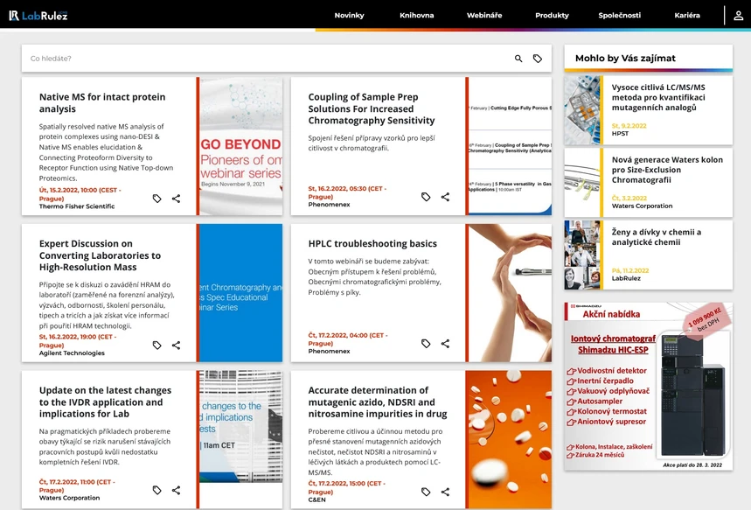Open 'Update on the latest changes to IVDR' title
751x510 pixels.
tap(105, 402)
